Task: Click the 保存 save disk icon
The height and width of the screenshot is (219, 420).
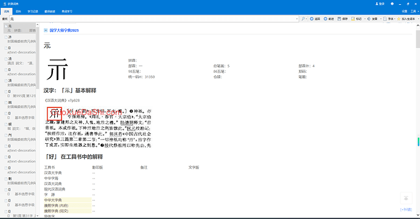Action: point(339,19)
